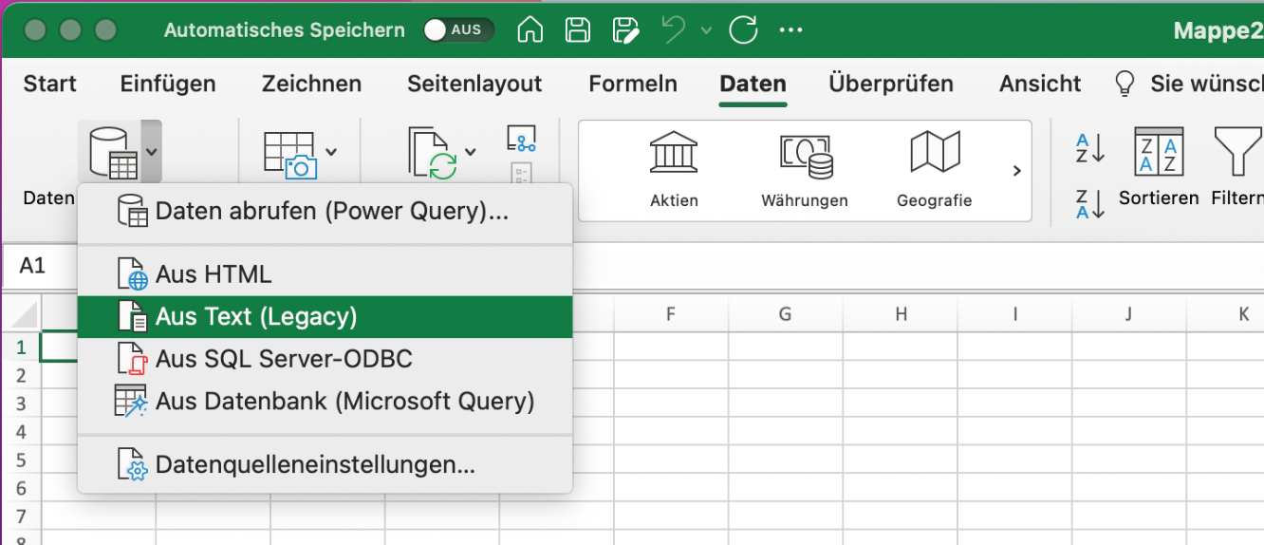The width and height of the screenshot is (1264, 545).
Task: Choose Aus Text (Legacy) entry
Action: pos(325,317)
